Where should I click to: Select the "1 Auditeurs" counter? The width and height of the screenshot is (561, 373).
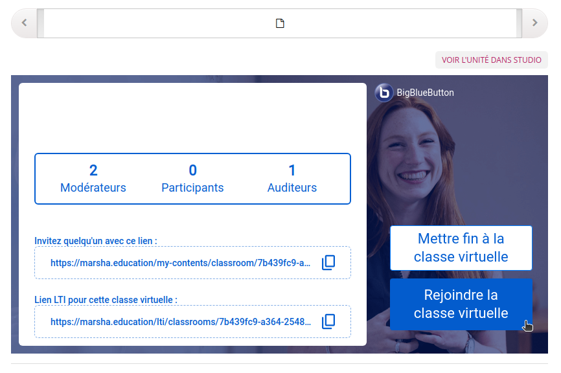292,178
